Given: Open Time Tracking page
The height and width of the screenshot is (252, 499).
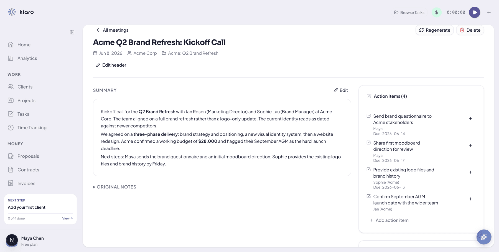Looking at the screenshot, I should pos(27,128).
